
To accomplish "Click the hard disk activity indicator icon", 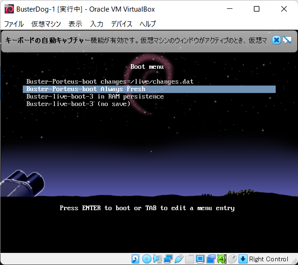I will point(135,259).
